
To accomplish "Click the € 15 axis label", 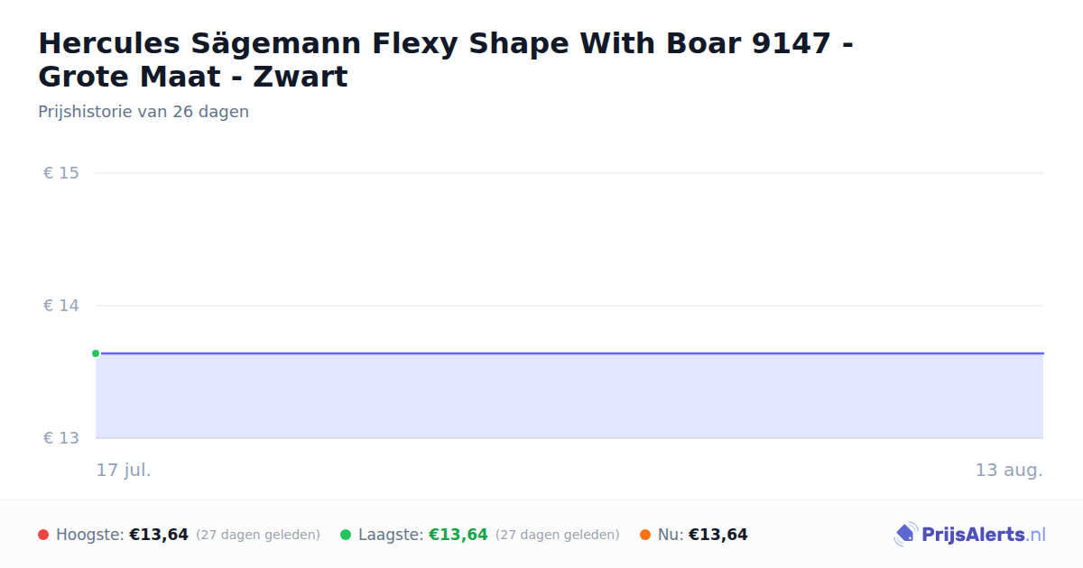I will [x=61, y=173].
